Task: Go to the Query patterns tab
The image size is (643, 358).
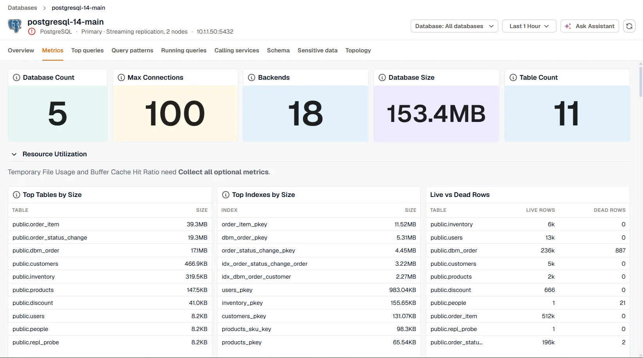Action: [x=132, y=50]
